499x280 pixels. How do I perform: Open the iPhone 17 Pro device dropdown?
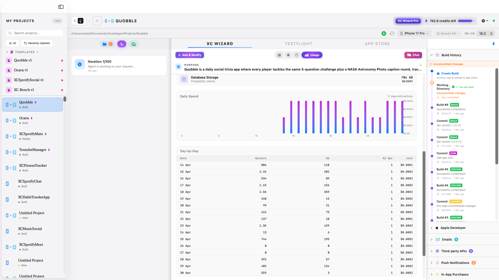414,33
